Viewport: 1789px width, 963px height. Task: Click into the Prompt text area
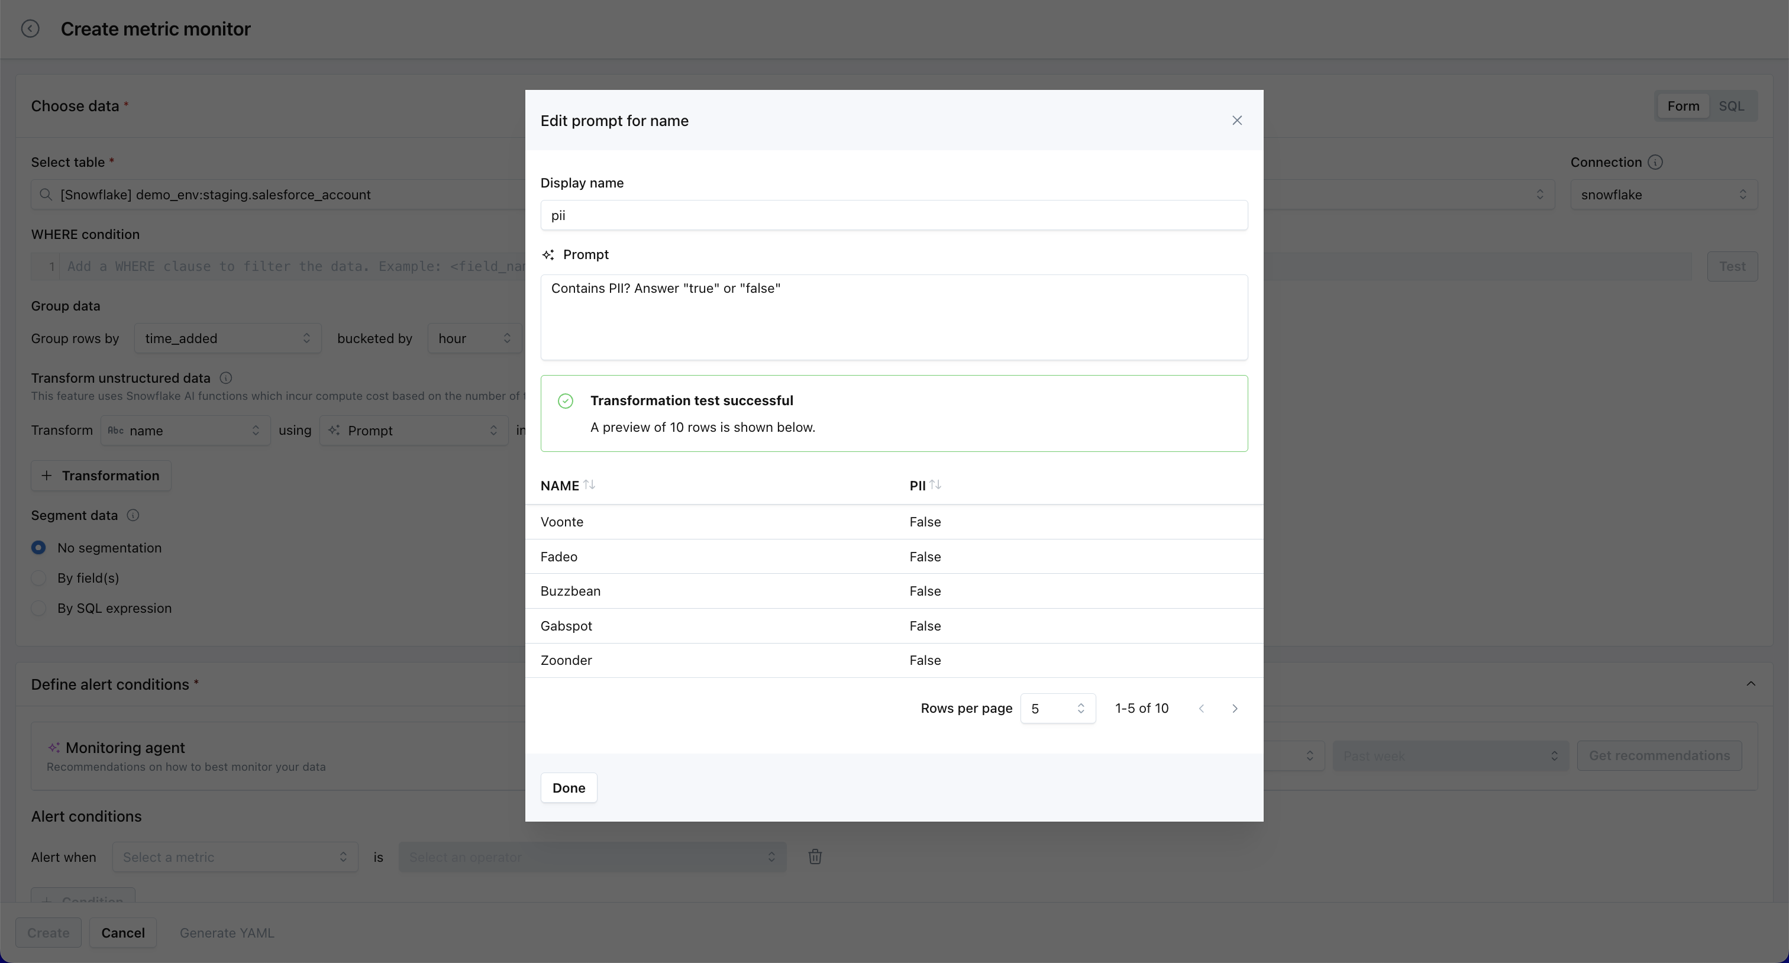pyautogui.click(x=894, y=317)
